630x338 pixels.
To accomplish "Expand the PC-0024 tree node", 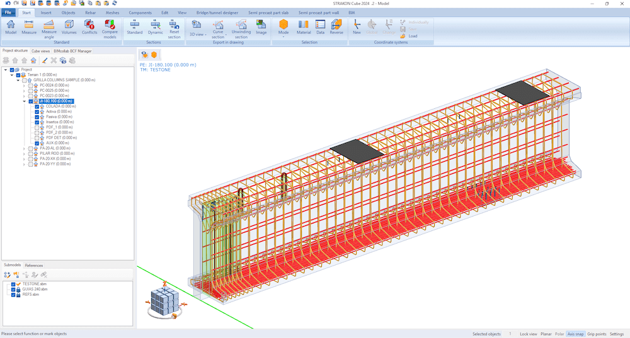I will [24, 86].
